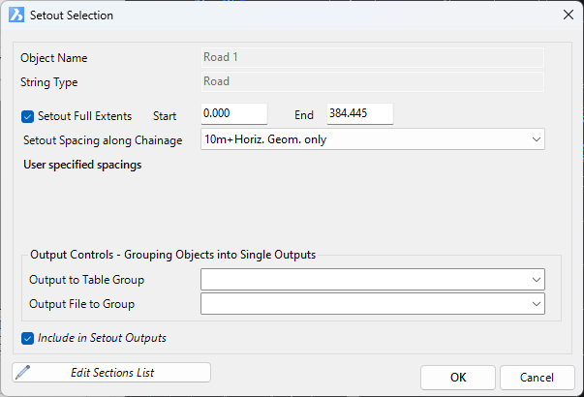This screenshot has height=397, width=584.
Task: Close the Setout Selection dialog window
Action: pos(568,15)
